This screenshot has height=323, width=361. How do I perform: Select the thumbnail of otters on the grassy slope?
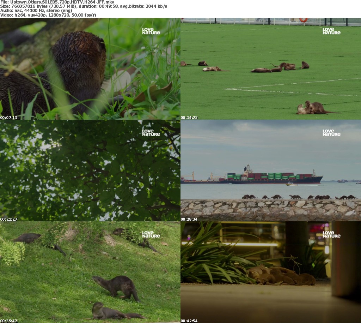click(x=90, y=272)
